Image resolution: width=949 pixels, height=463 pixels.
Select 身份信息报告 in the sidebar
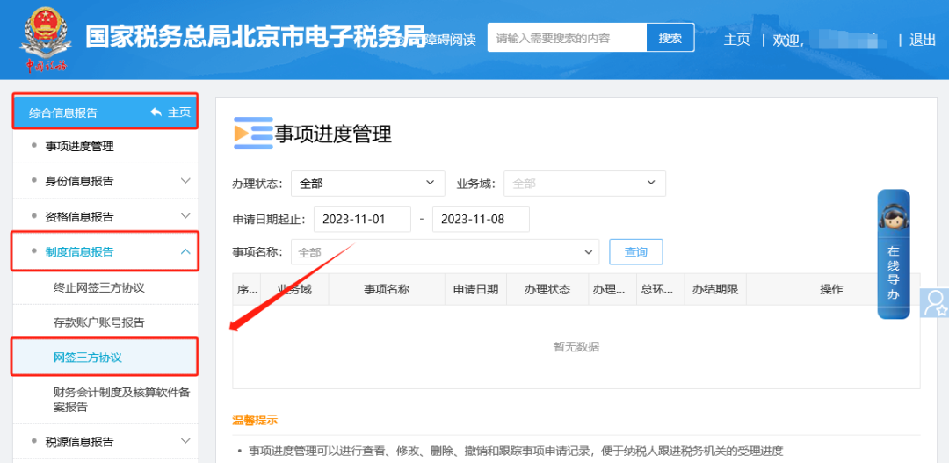point(79,181)
